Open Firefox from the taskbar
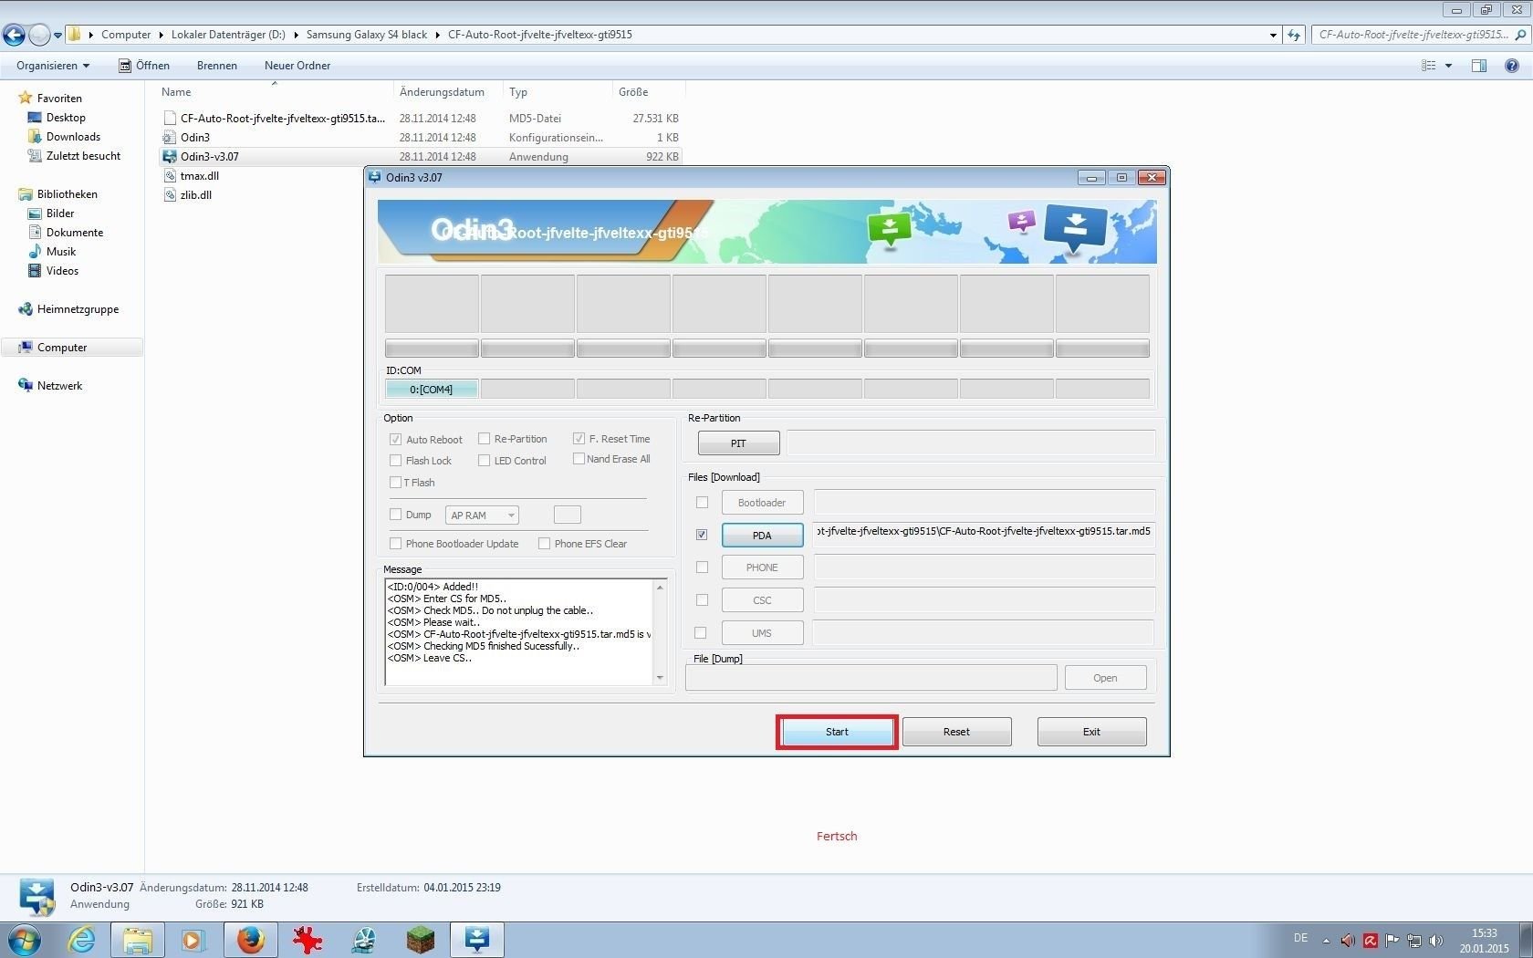The height and width of the screenshot is (958, 1533). [250, 940]
